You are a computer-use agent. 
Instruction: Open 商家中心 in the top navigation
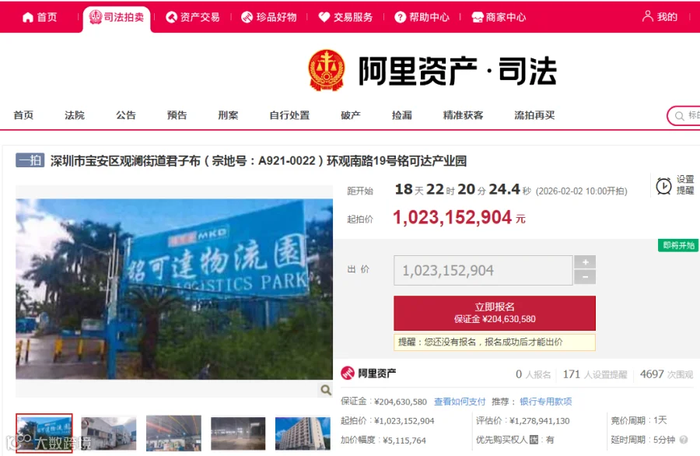pyautogui.click(x=499, y=17)
